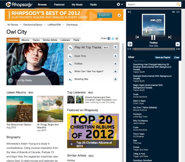185x162 pixels.
Task: Mute the player volume icon
Action: tap(129, 12)
